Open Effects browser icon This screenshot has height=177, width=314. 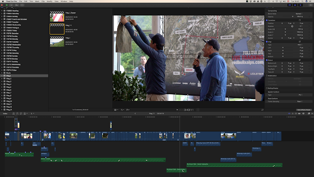309,114
